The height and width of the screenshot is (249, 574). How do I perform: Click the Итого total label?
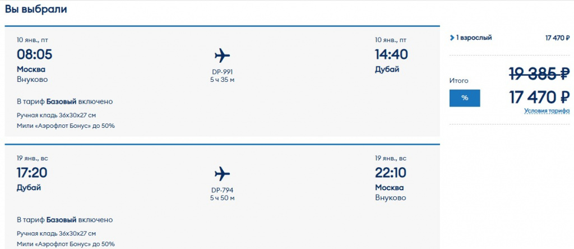pos(459,81)
